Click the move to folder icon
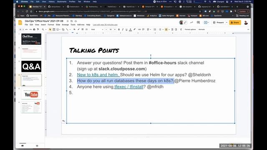 point(72,21)
